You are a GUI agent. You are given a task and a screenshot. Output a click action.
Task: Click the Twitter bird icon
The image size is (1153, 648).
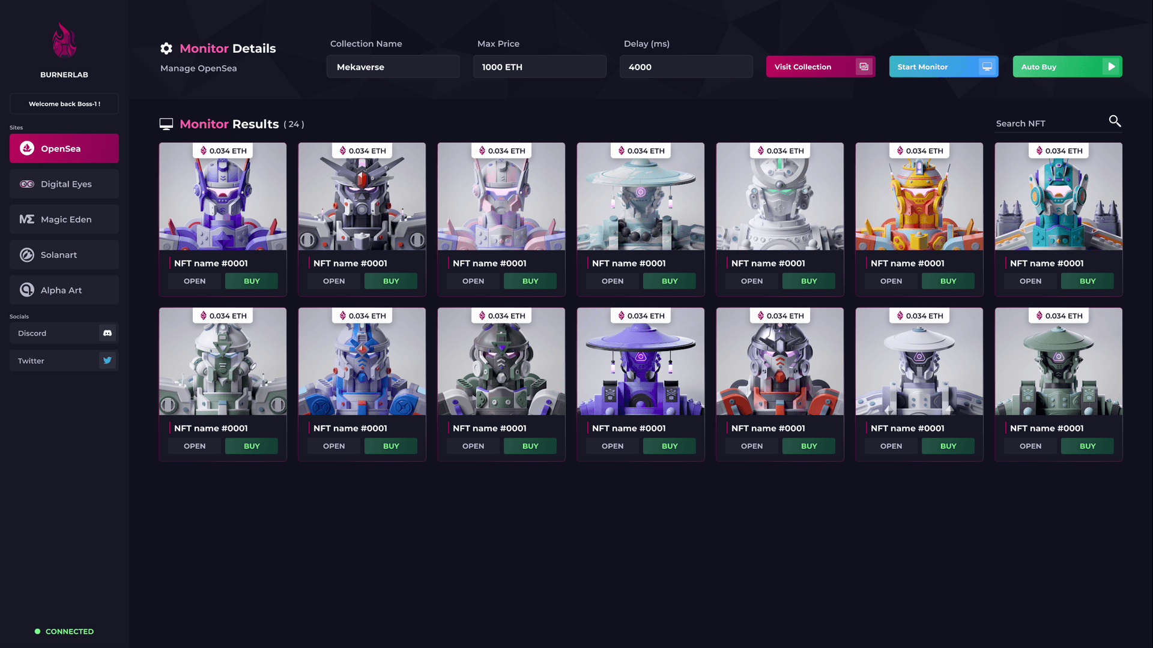point(107,361)
